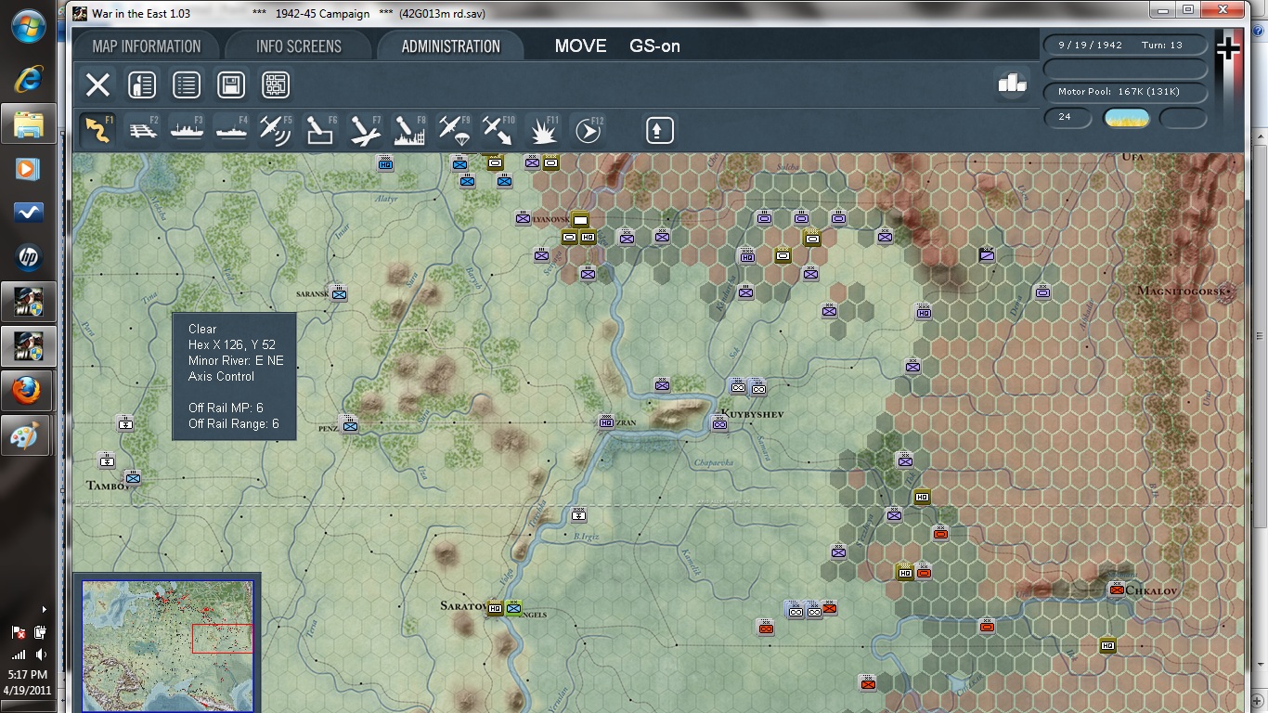Click the strategic minimap thumbnail

point(168,645)
